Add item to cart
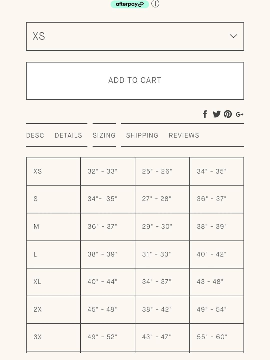270x360 pixels. (x=135, y=81)
